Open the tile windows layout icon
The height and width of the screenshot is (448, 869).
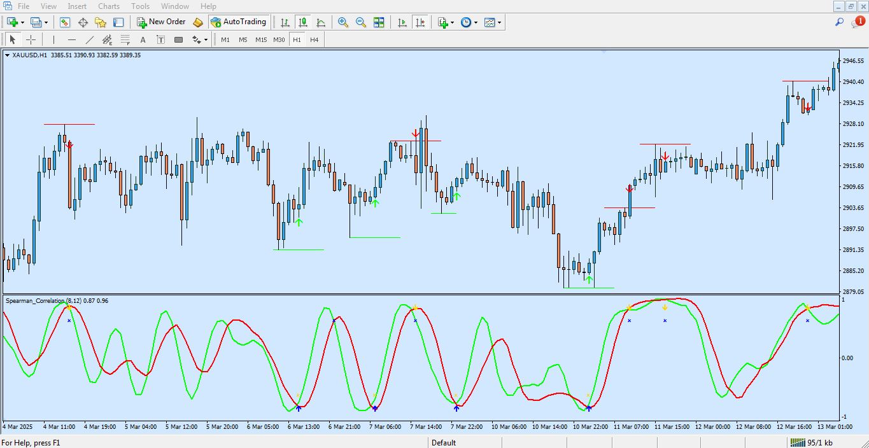pos(379,22)
